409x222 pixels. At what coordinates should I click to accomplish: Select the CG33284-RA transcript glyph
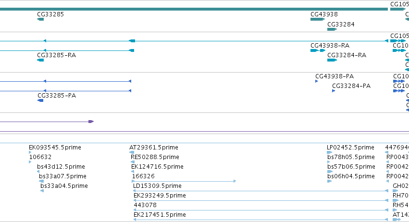pyautogui.click(x=332, y=60)
